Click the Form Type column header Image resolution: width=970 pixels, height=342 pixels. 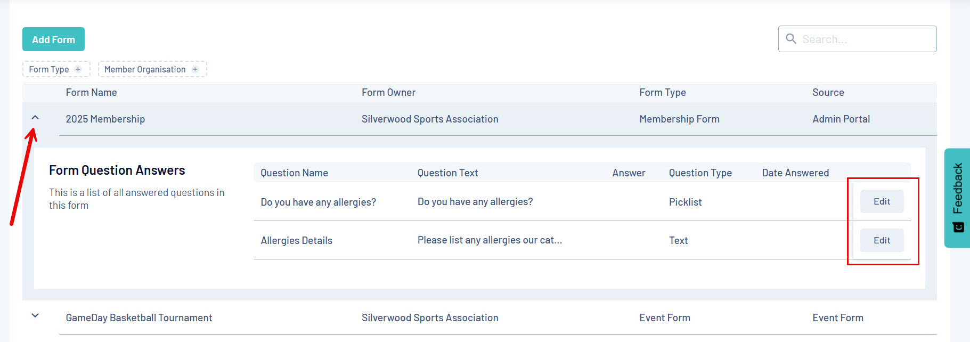click(662, 93)
